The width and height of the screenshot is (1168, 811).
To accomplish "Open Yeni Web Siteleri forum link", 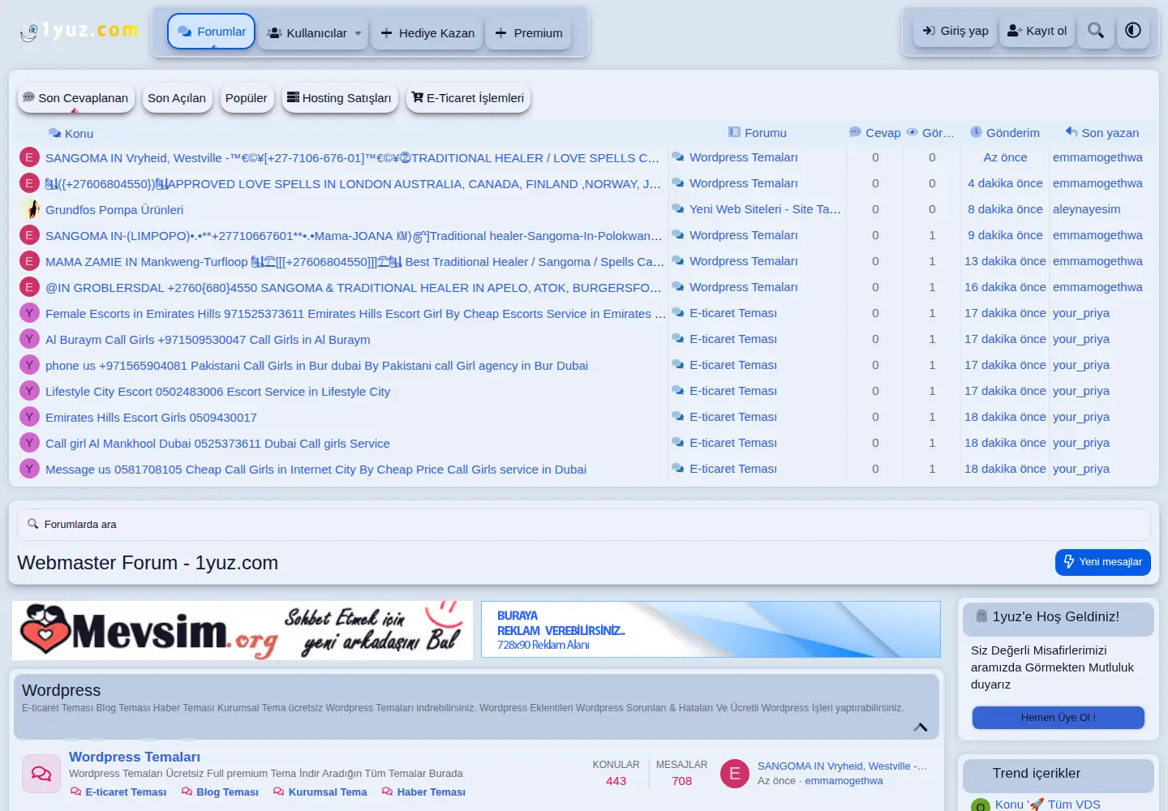I will click(x=765, y=209).
